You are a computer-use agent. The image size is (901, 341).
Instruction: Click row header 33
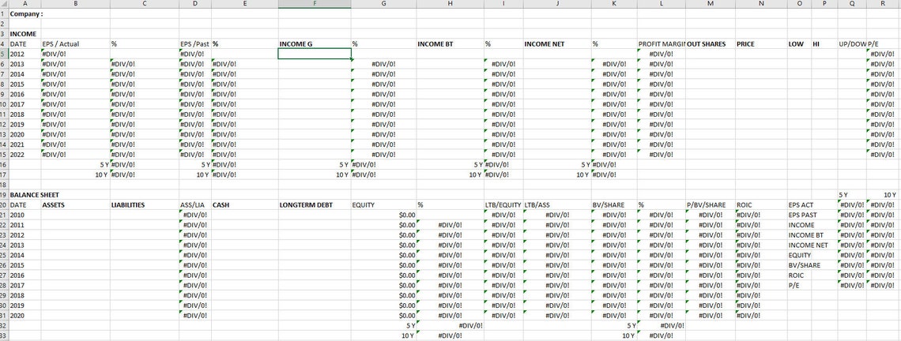click(4, 335)
